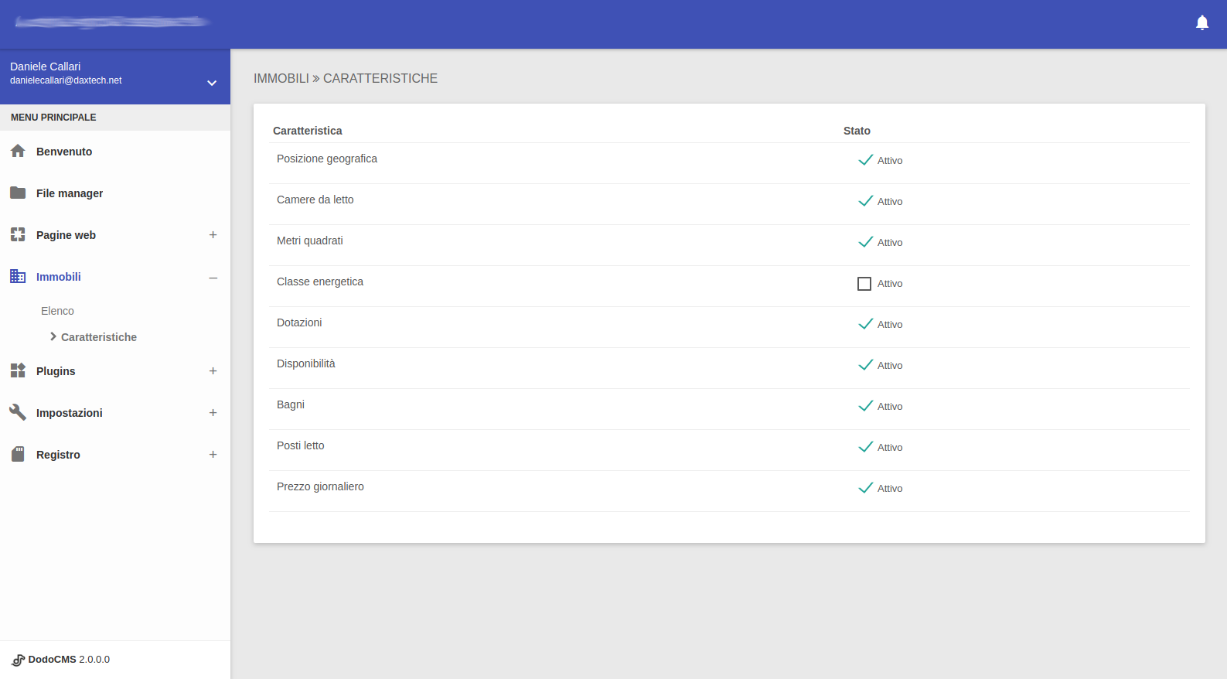Toggle the Prezzo giornaliero active checkmark
1227x679 pixels.
(865, 488)
